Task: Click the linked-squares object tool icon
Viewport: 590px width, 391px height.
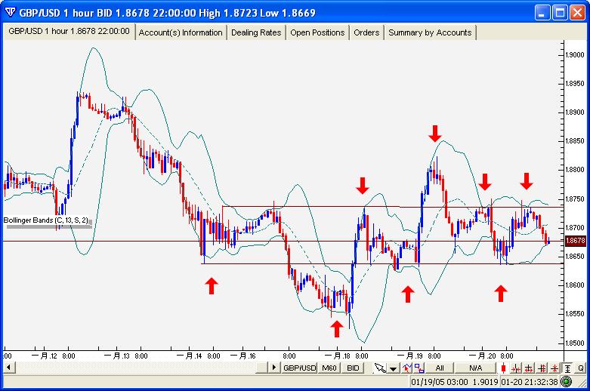Action: (x=419, y=368)
